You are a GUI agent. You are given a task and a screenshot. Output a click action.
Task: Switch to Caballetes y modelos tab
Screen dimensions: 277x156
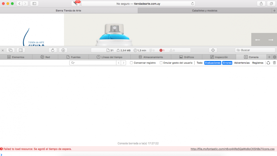click(205, 11)
